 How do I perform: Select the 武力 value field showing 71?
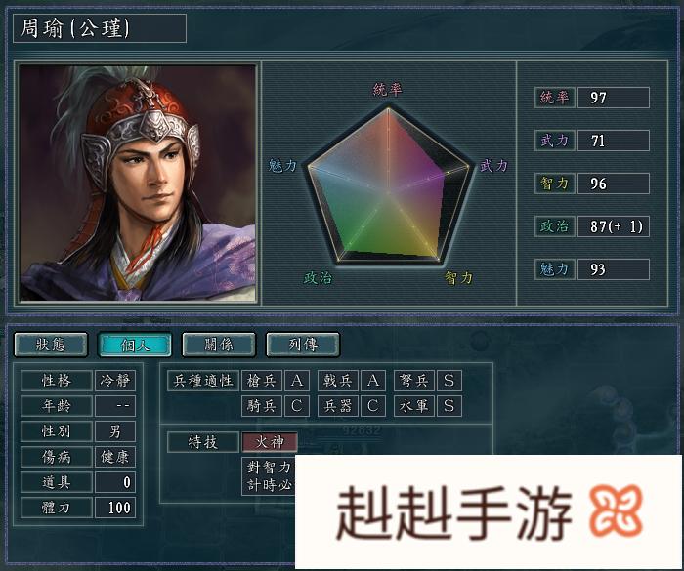click(614, 141)
